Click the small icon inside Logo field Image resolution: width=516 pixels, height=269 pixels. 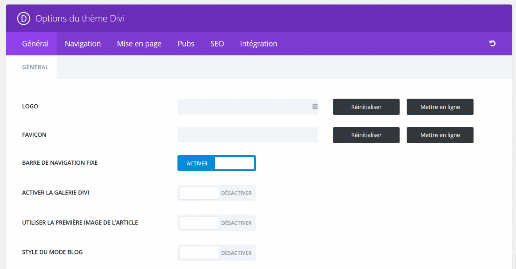pos(315,107)
